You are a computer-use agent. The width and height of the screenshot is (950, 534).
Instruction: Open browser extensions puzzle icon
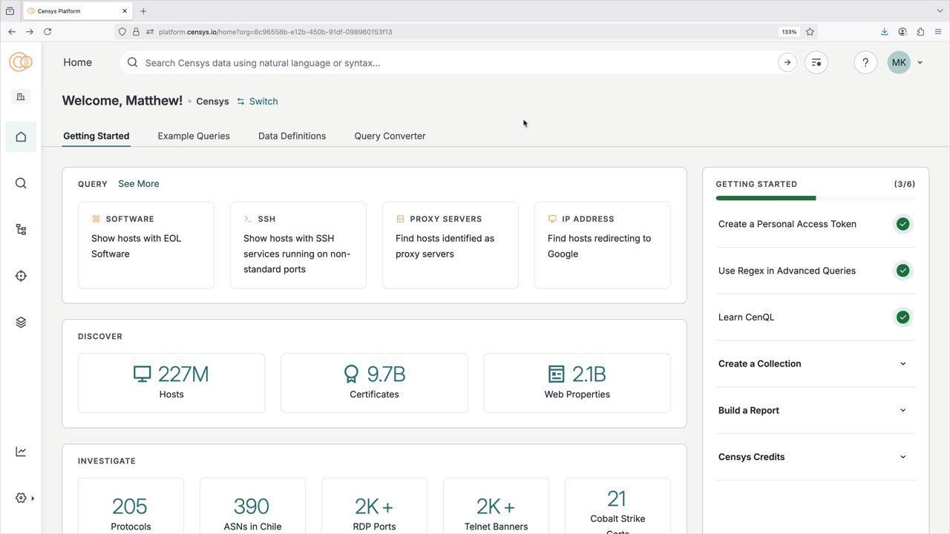point(920,32)
